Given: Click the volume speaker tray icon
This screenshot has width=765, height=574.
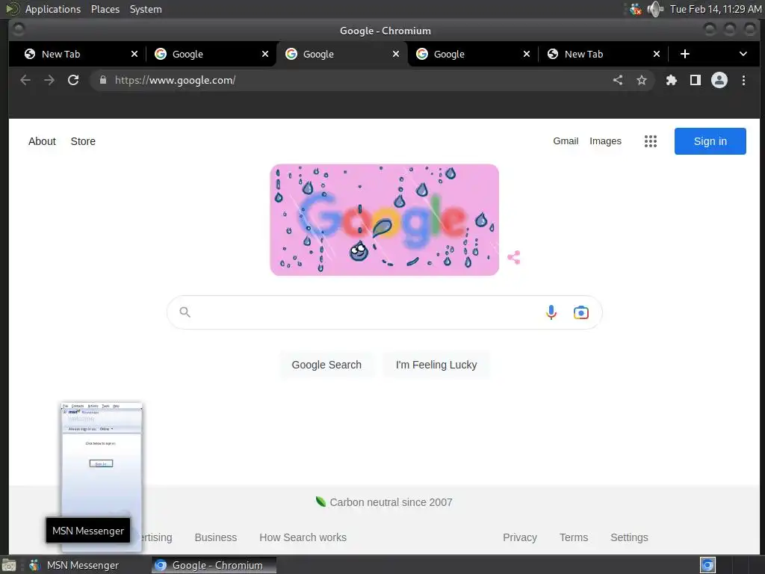Looking at the screenshot, I should [x=655, y=9].
